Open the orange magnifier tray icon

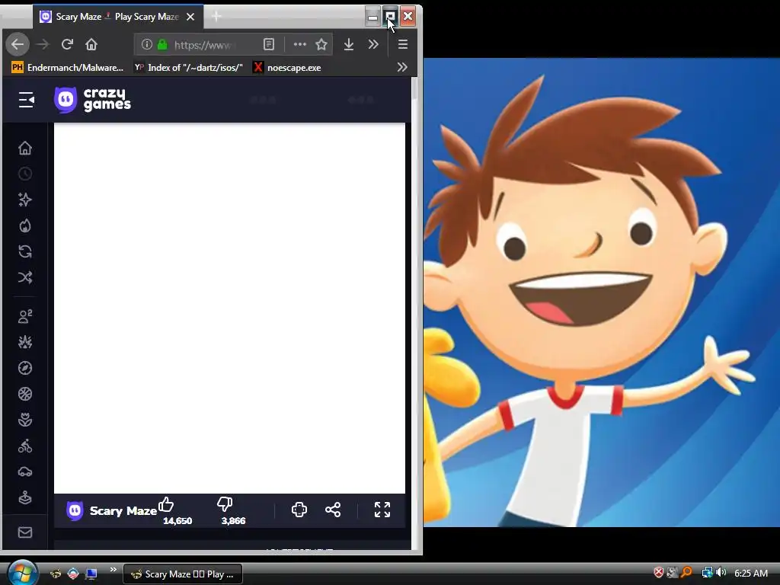coord(686,573)
